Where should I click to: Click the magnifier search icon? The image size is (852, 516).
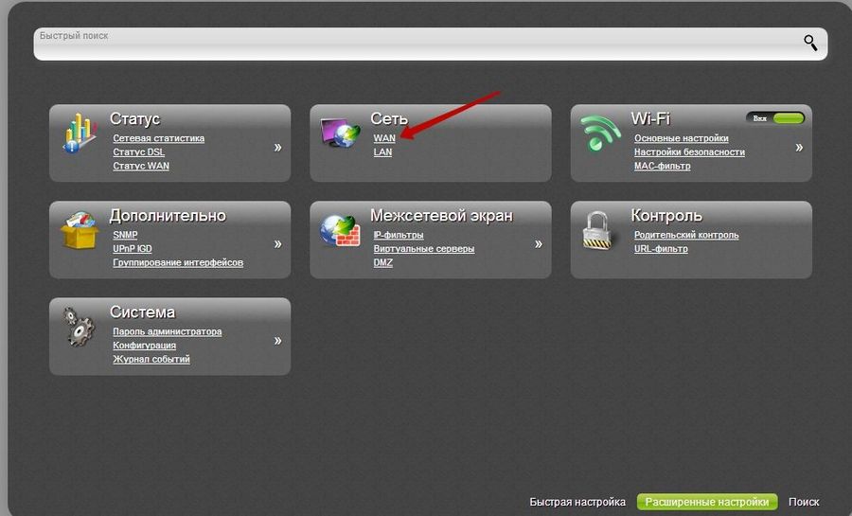tap(810, 42)
